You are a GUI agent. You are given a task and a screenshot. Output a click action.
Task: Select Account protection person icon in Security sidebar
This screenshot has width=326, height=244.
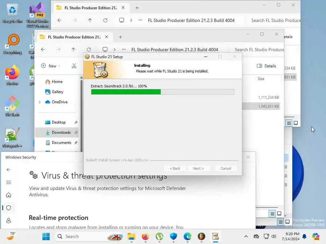tap(9, 220)
